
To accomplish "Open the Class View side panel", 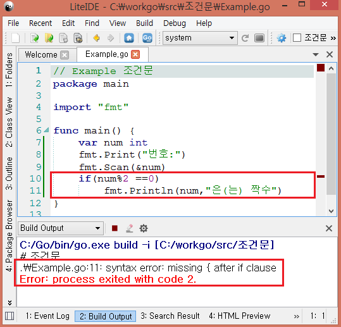I will point(9,122).
